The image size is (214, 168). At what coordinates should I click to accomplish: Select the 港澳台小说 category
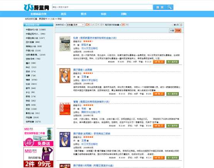click(x=34, y=47)
